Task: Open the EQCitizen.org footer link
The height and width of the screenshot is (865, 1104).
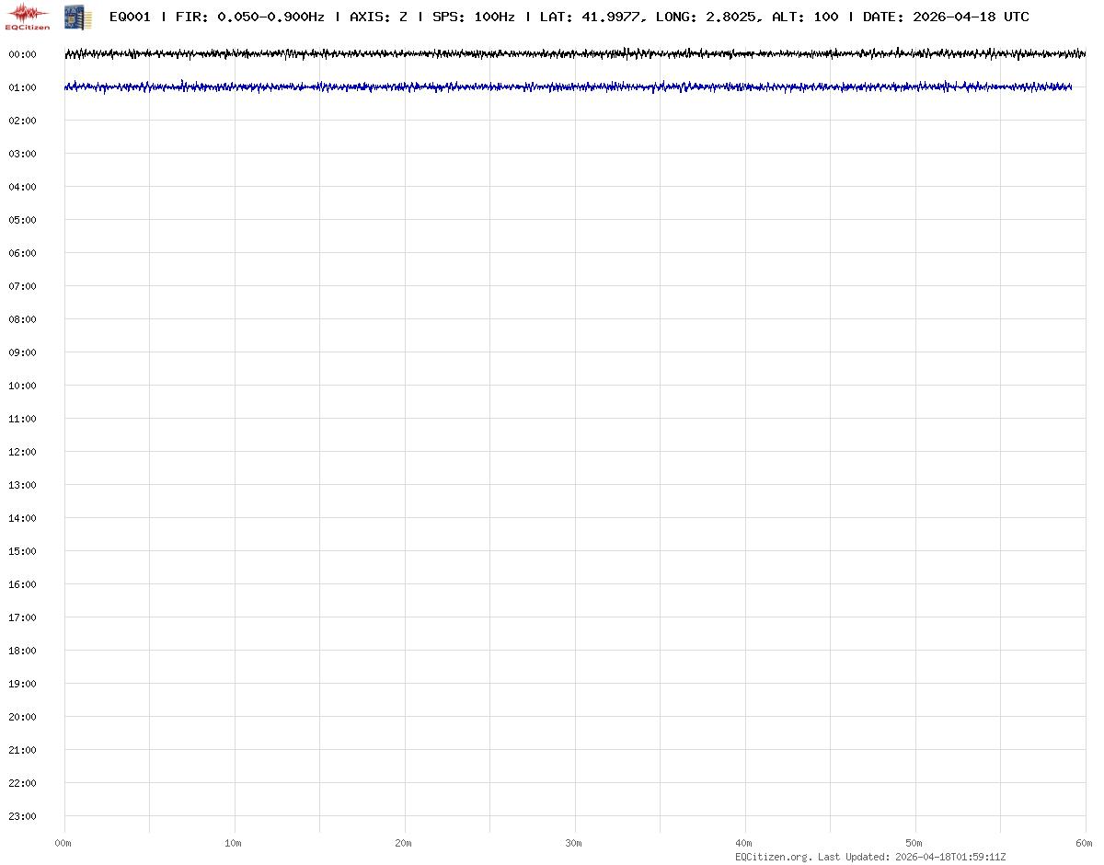Action: [x=773, y=857]
